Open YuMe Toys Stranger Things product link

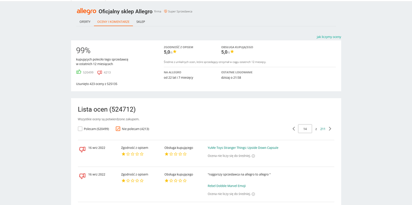point(243,148)
